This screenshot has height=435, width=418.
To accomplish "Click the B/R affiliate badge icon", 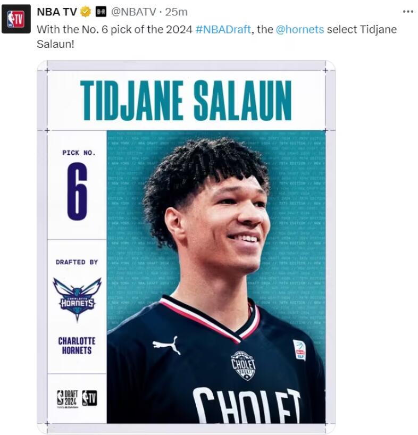I will coord(101,12).
